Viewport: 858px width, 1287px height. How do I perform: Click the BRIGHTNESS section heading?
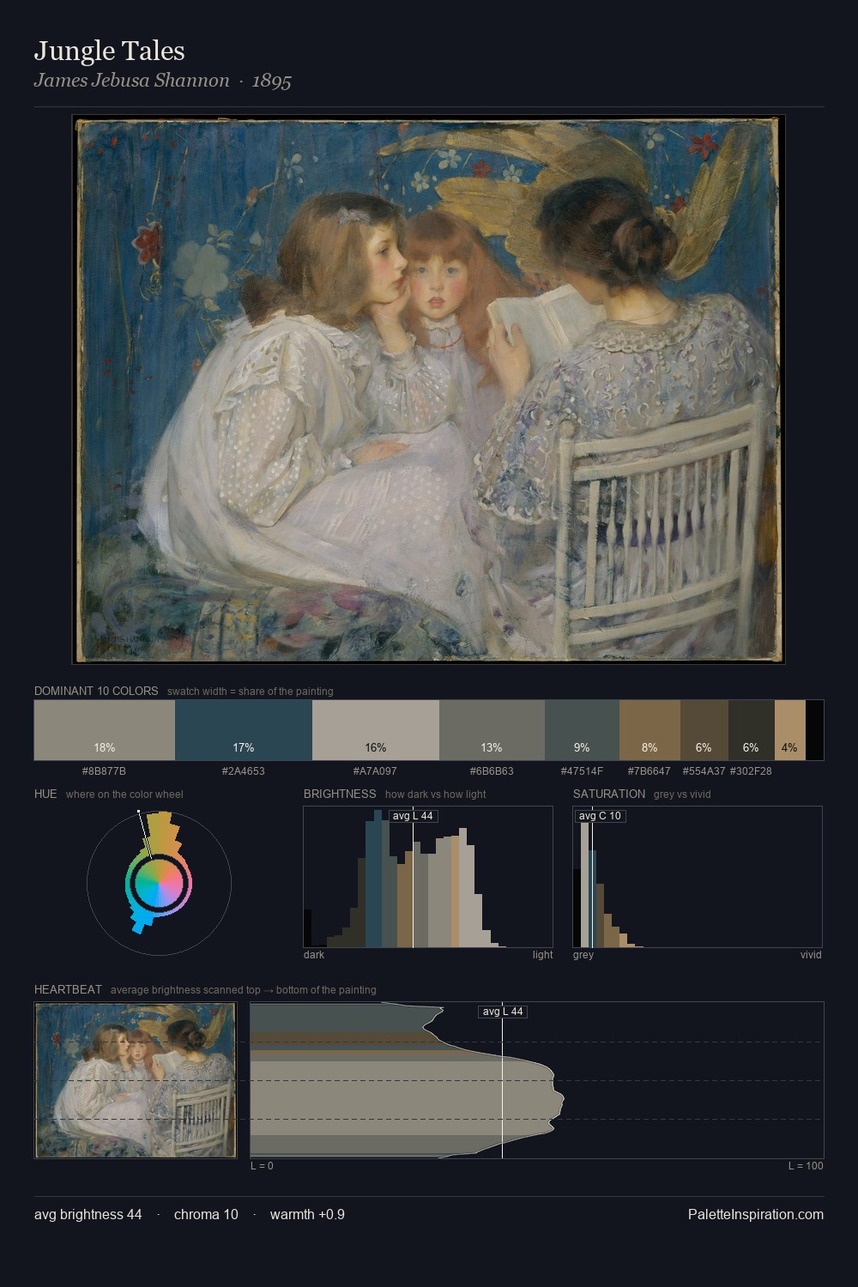click(x=340, y=794)
